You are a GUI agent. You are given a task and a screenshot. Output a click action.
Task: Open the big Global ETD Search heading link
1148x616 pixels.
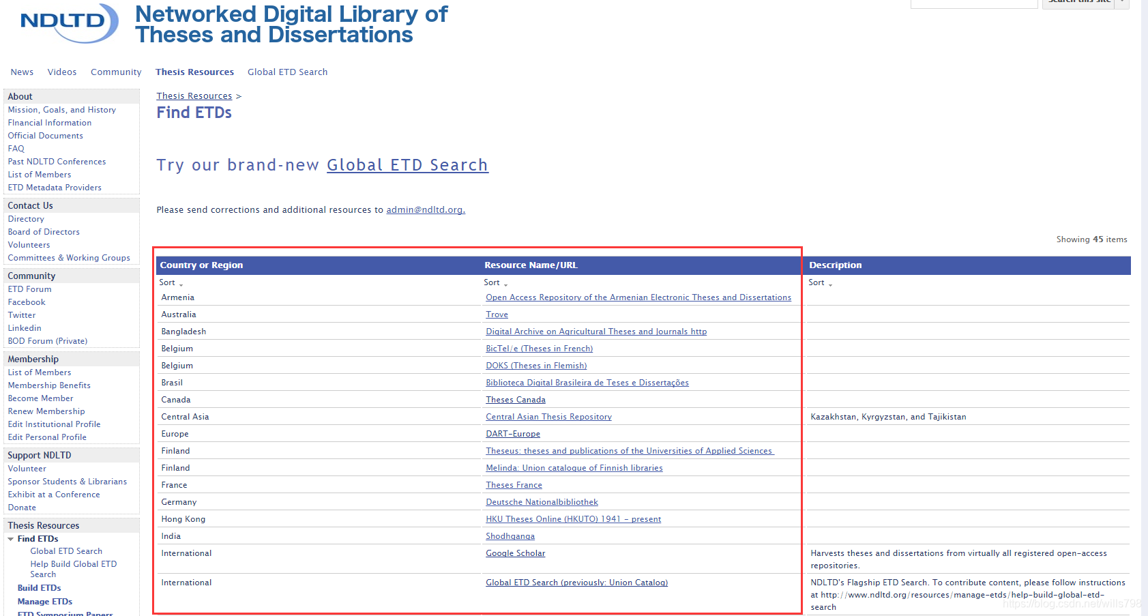407,165
